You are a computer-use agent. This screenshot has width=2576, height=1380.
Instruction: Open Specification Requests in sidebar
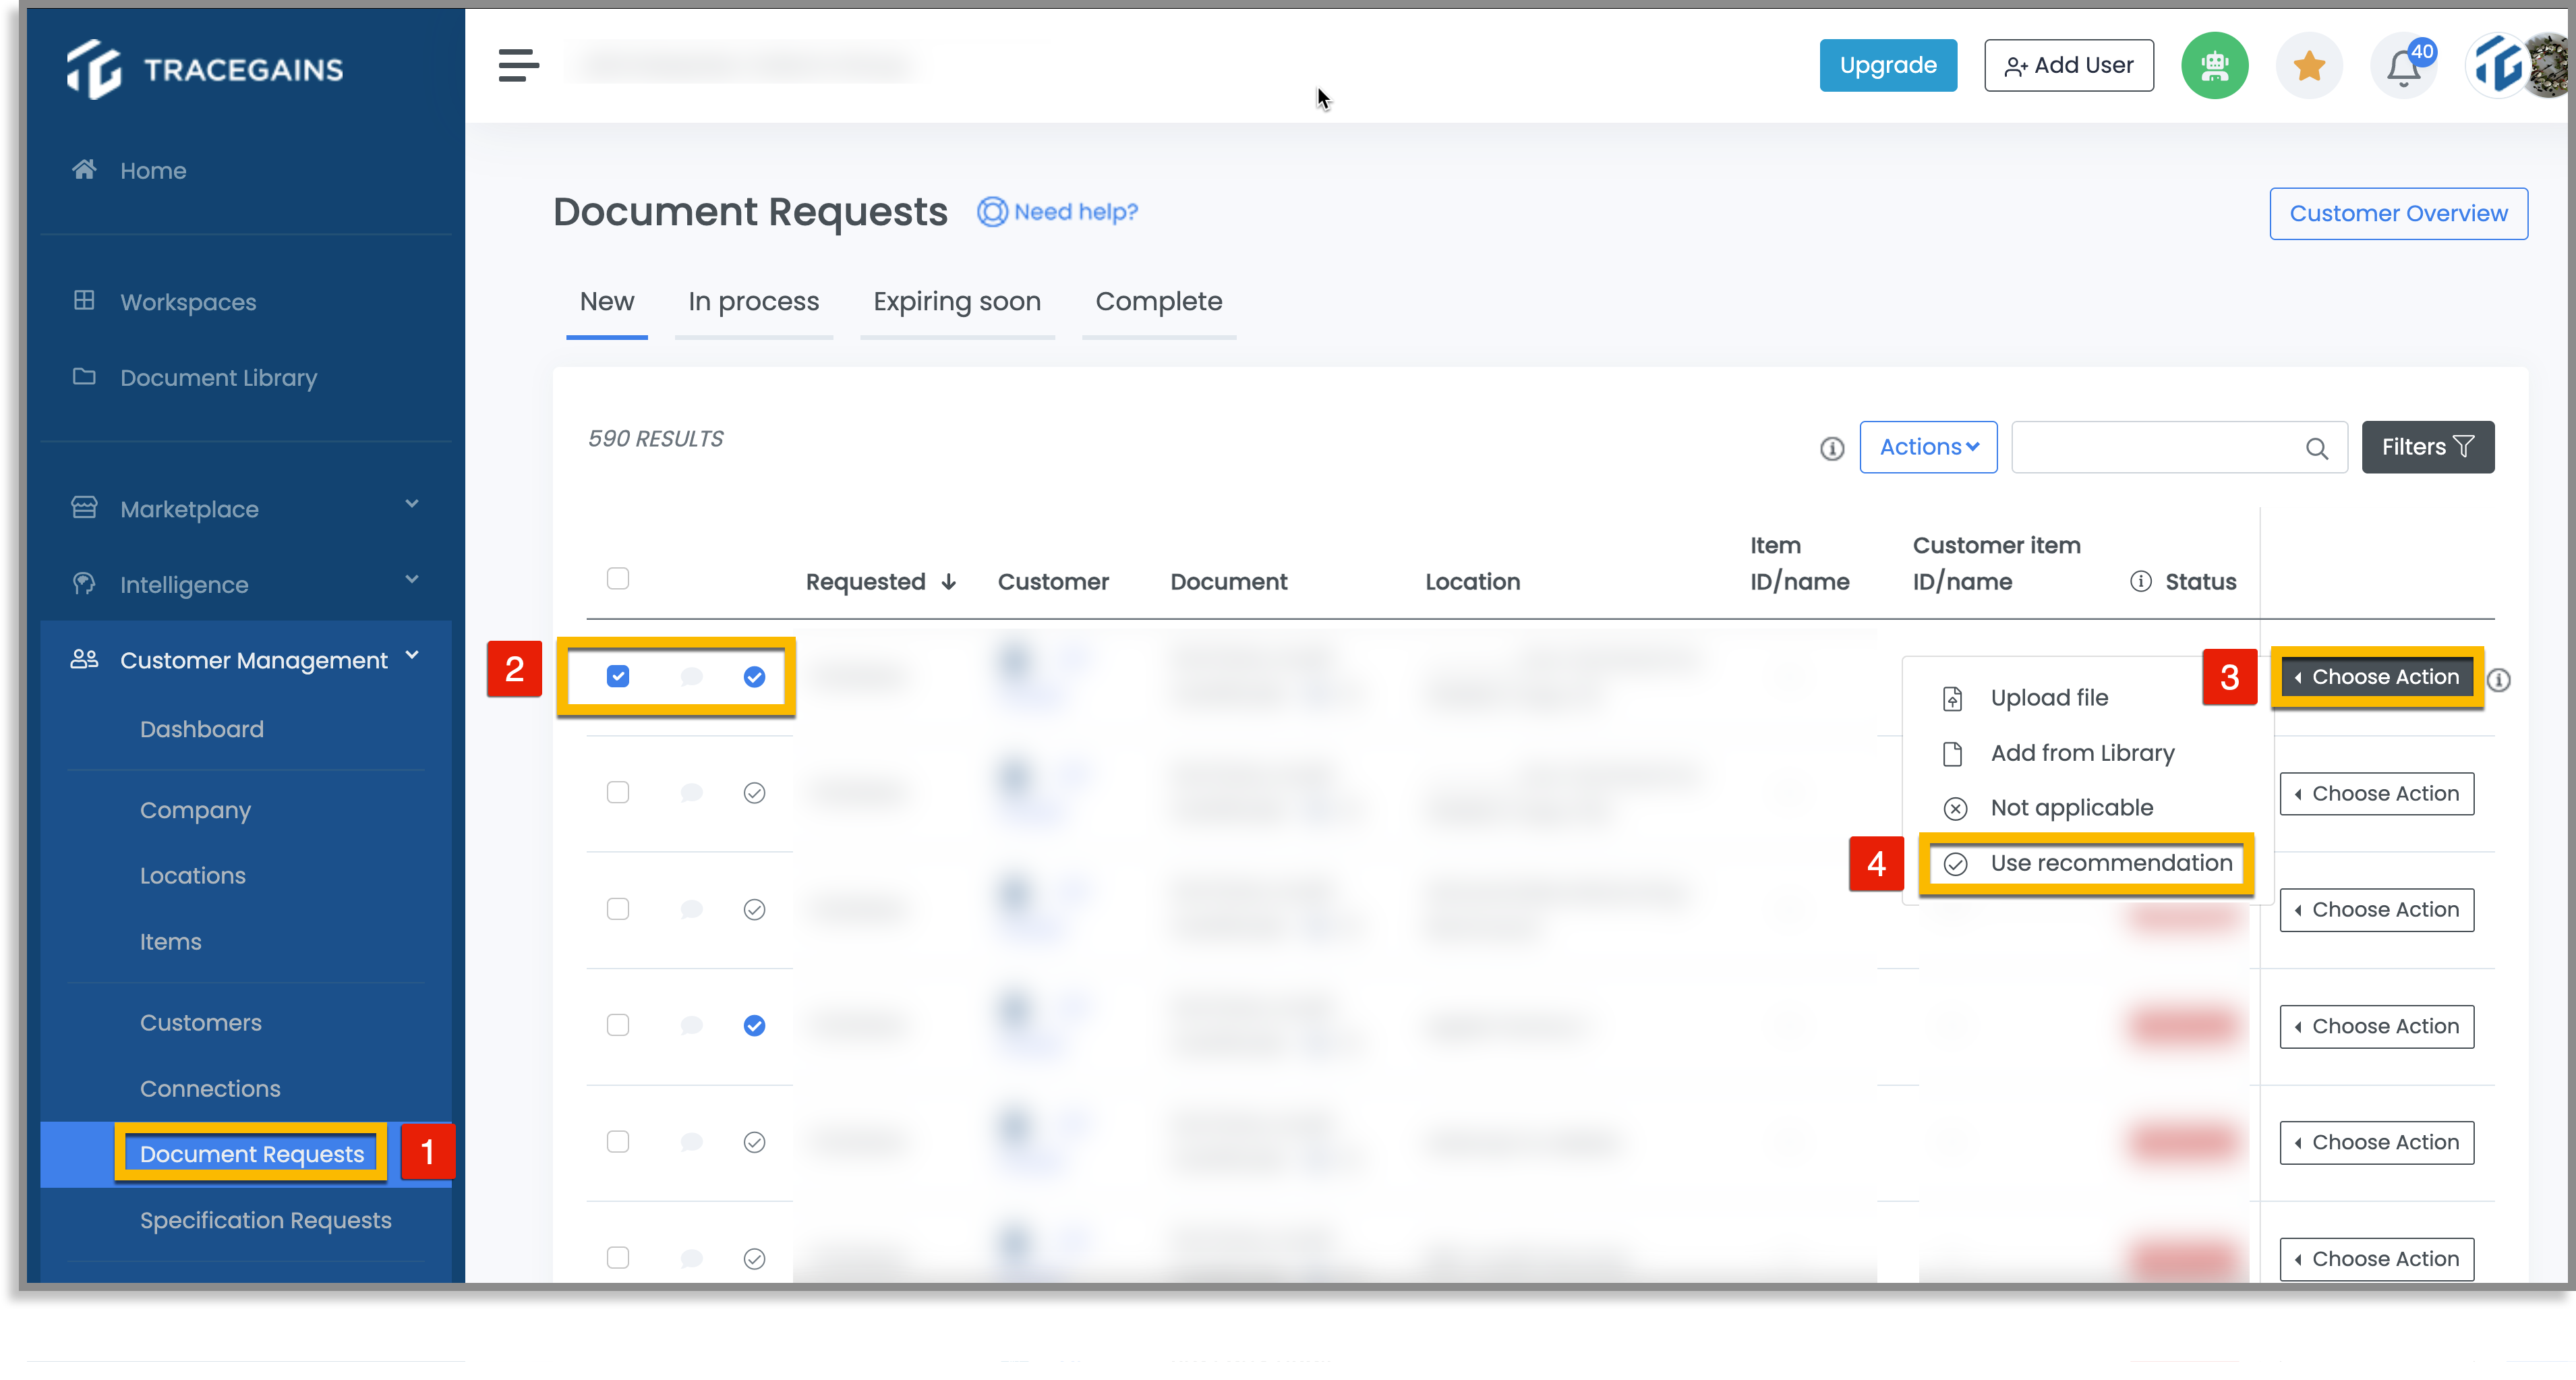[265, 1220]
